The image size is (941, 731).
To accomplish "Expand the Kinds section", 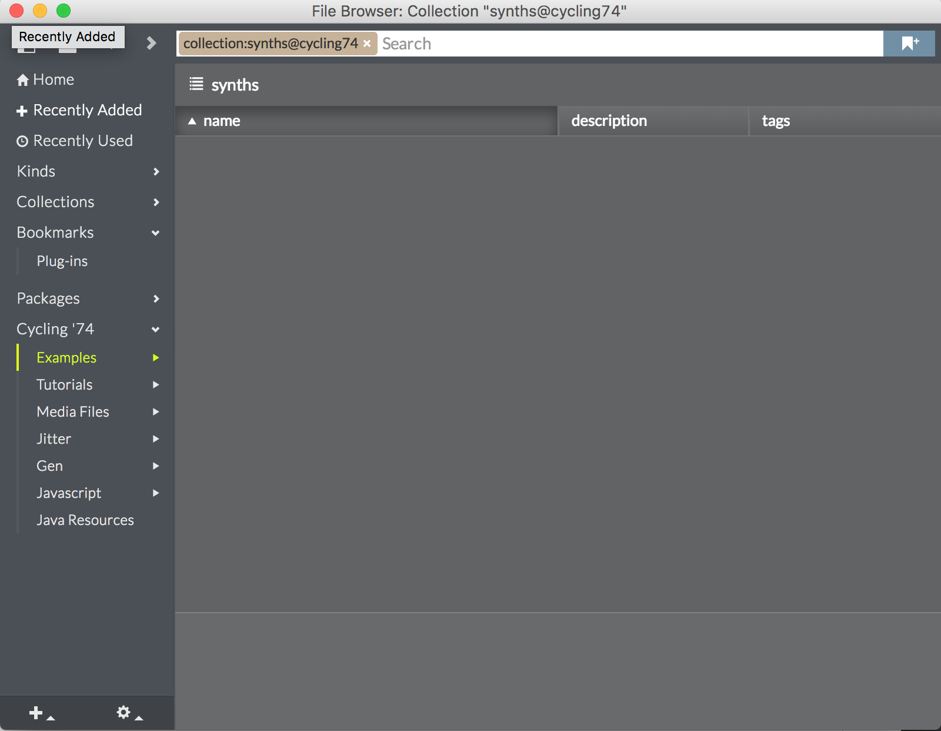I will (156, 171).
